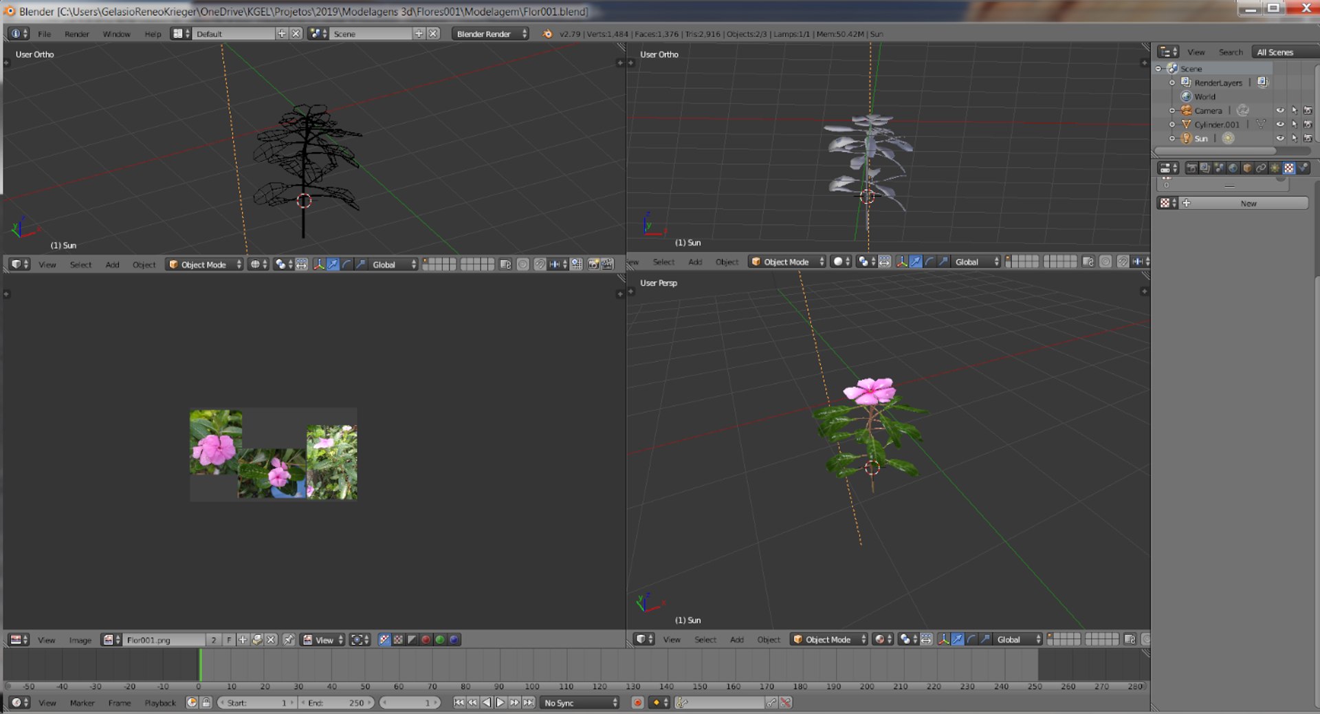The image size is (1320, 714).
Task: Open the No Sync playback dropdown
Action: click(x=580, y=702)
